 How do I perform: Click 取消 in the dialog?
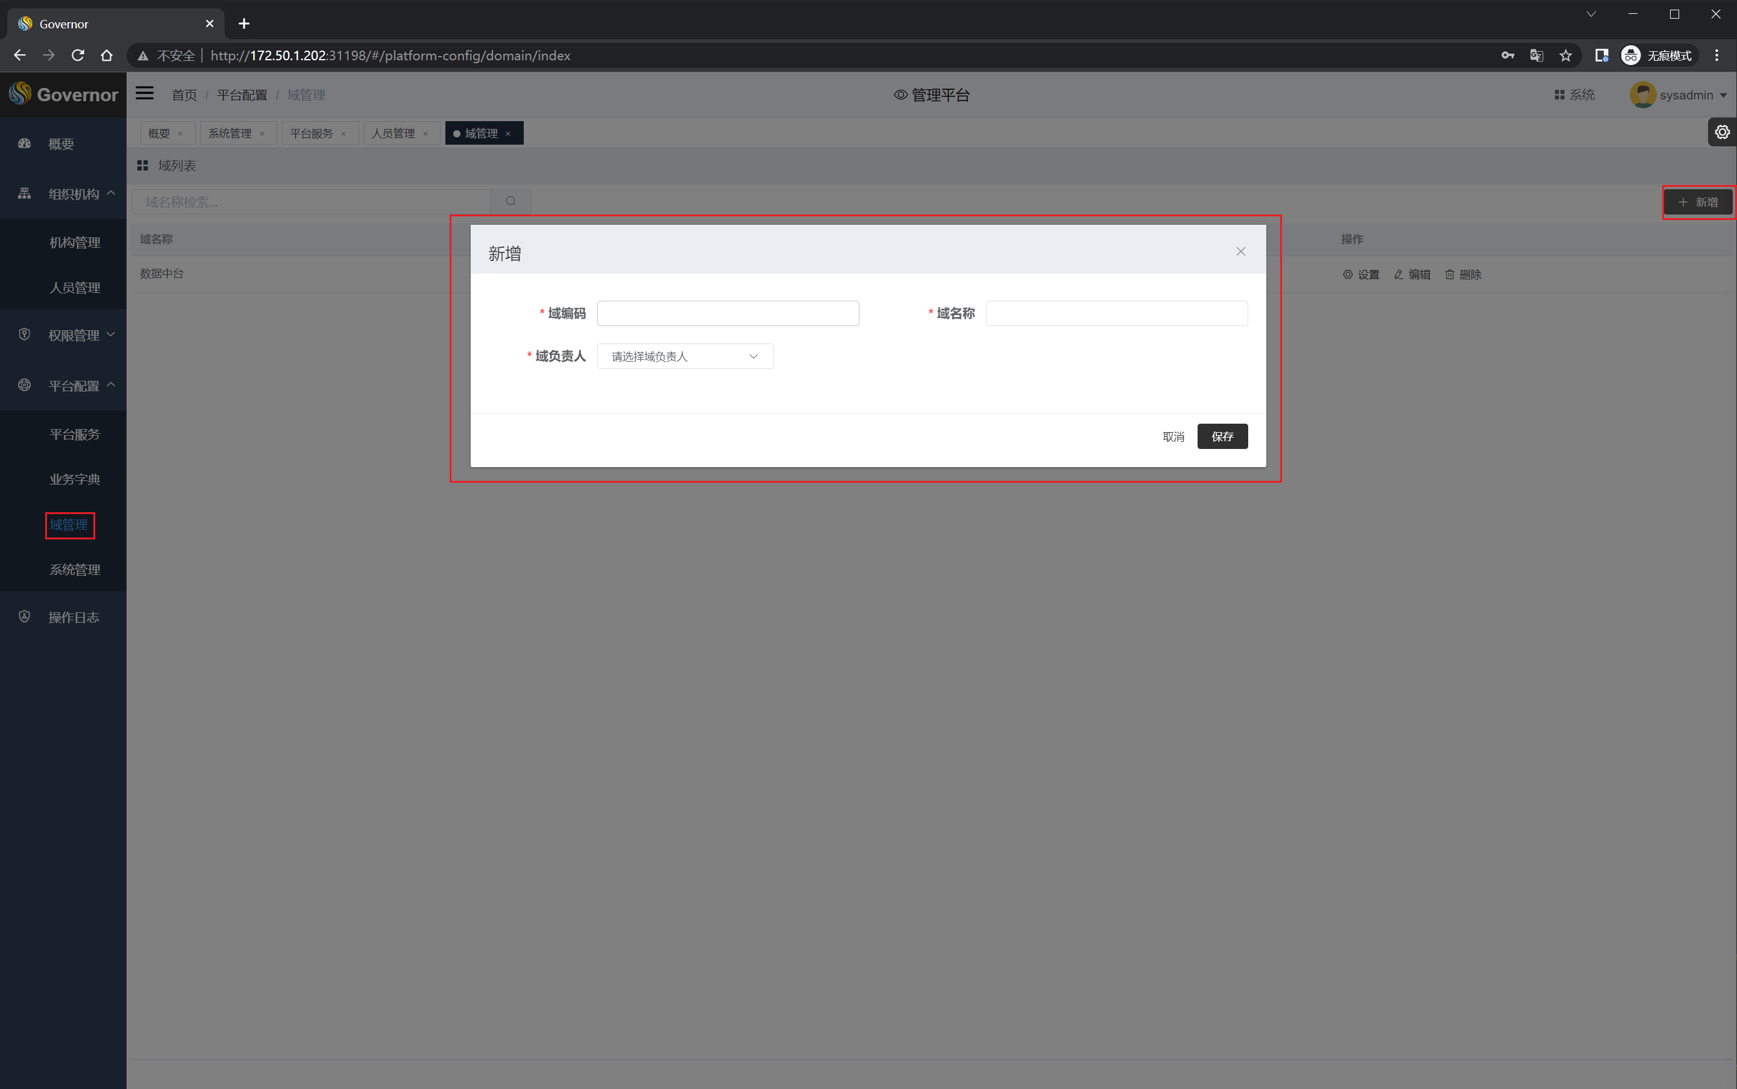point(1173,436)
